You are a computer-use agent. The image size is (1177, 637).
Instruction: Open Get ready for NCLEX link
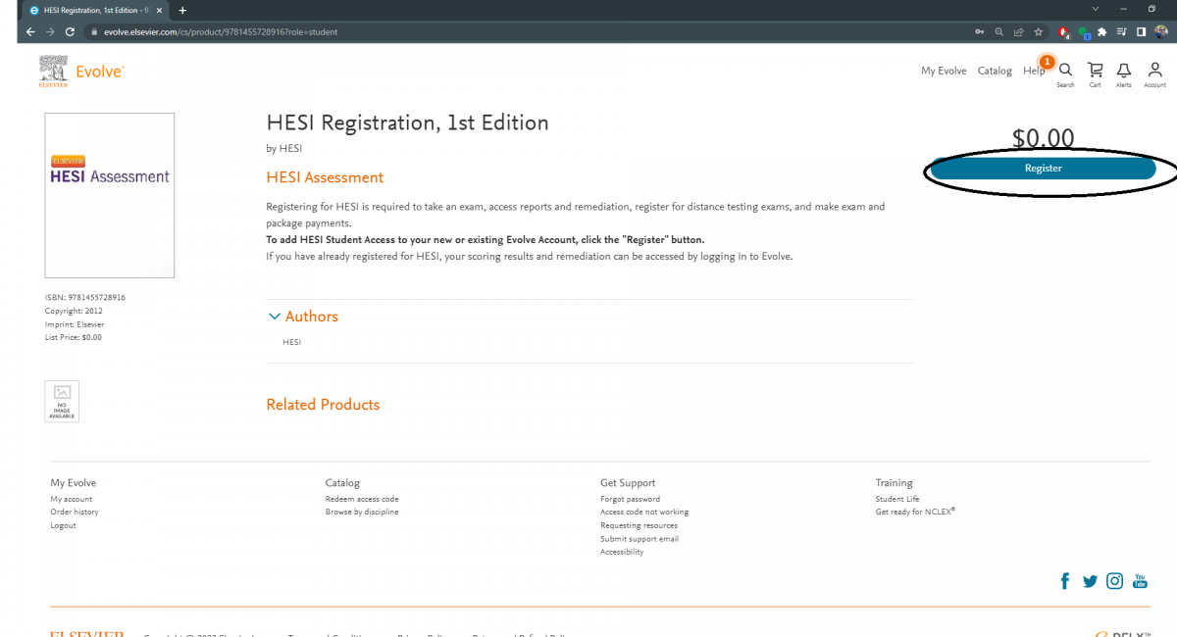[x=915, y=512]
